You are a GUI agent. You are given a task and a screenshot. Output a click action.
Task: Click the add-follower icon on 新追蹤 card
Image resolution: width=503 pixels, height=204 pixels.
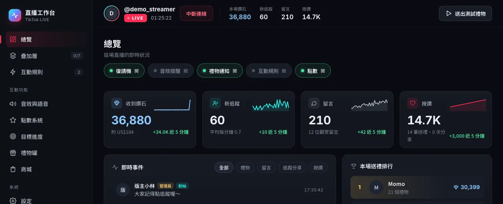coord(215,104)
